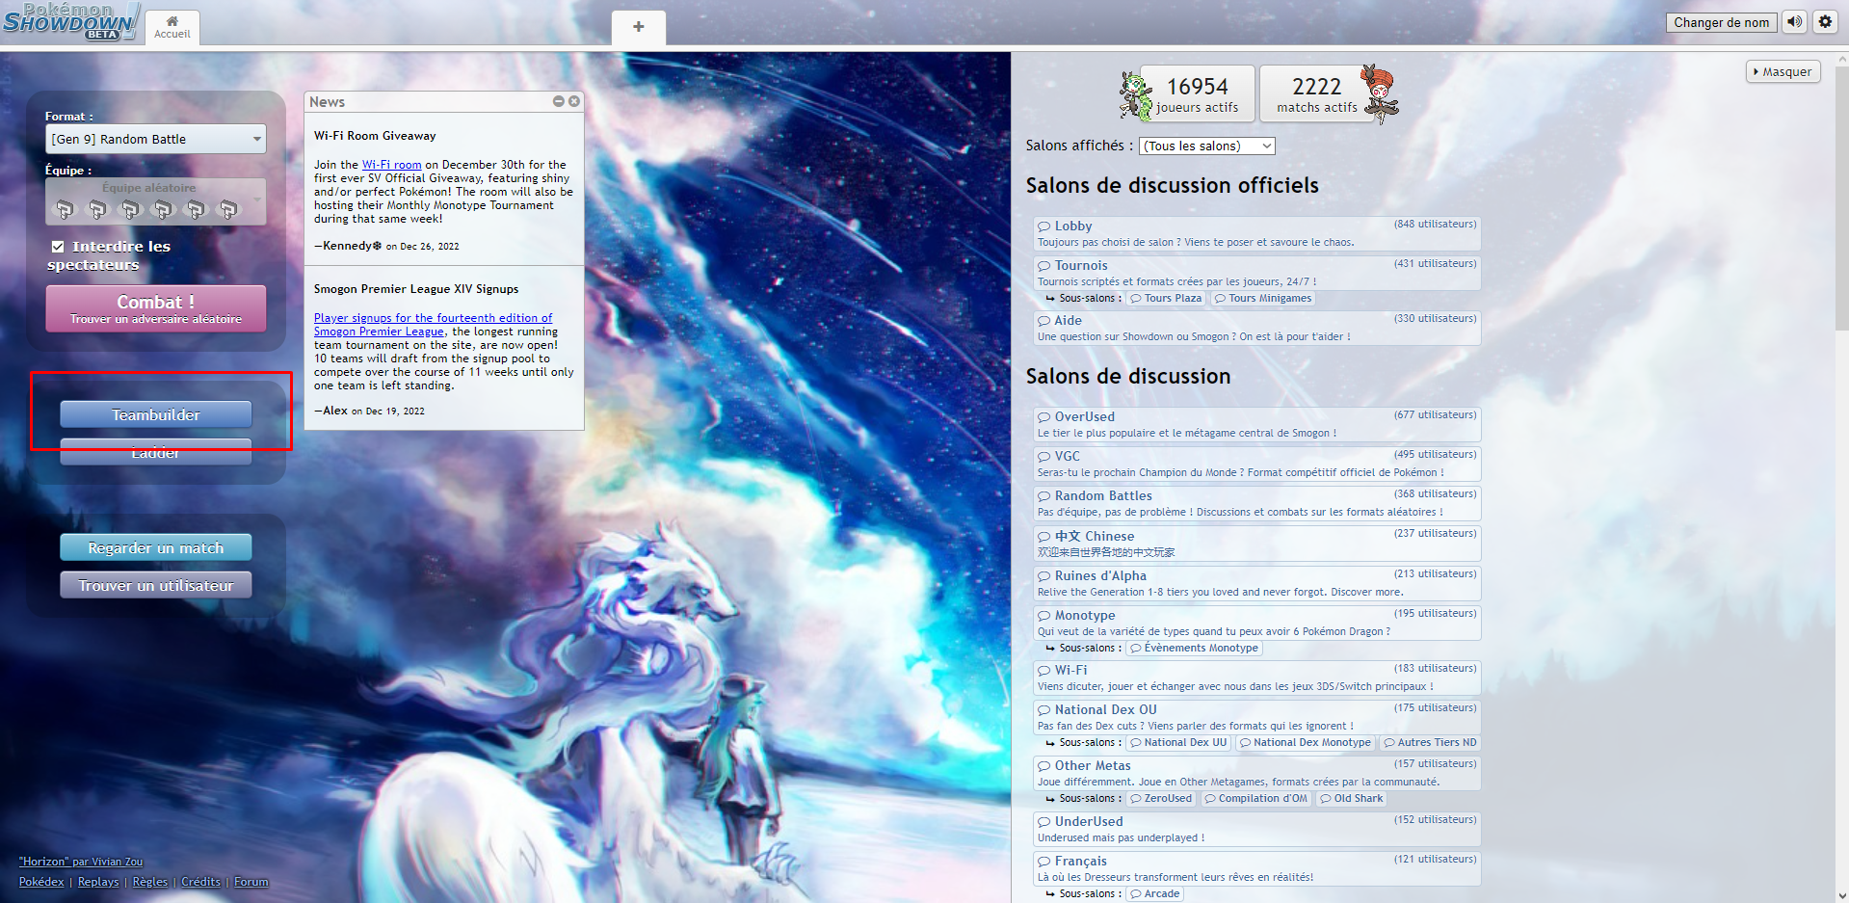Join the UnderUsed room
Screen dimensions: 1849x903
point(1257,829)
